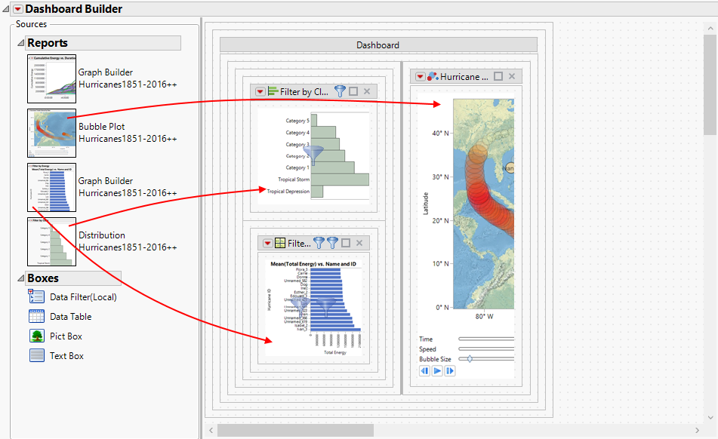The height and width of the screenshot is (439, 718).
Task: Click the Dashboard title tab
Action: click(x=378, y=45)
